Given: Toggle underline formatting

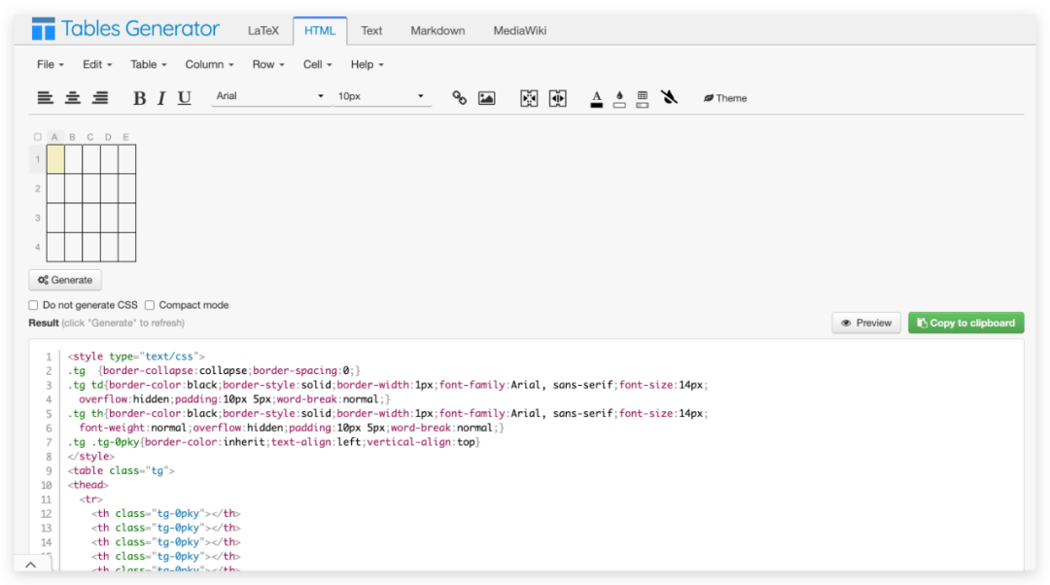Looking at the screenshot, I should [184, 97].
